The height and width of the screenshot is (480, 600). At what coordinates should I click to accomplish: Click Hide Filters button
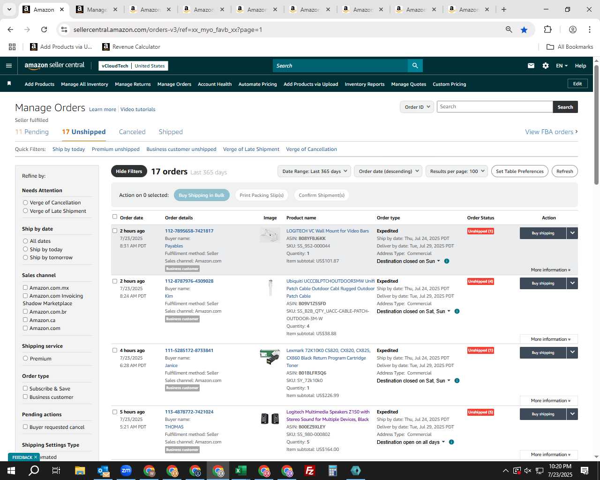[129, 171]
